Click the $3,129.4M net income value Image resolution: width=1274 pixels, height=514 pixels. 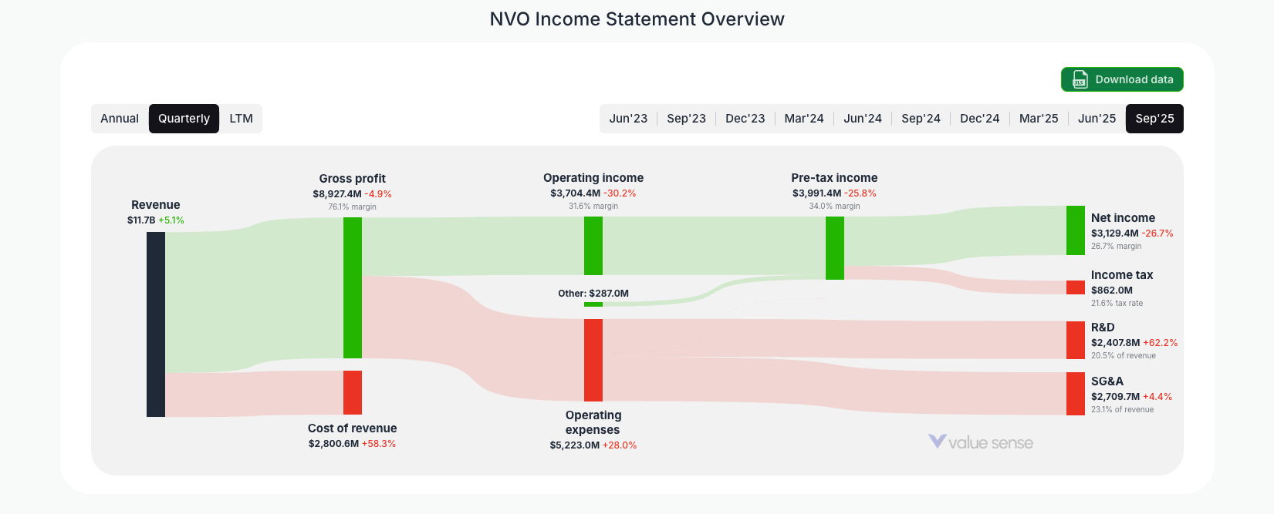coord(1115,233)
